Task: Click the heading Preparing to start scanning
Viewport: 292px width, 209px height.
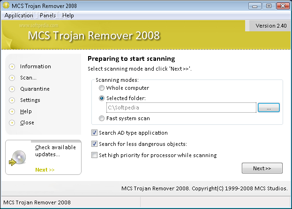Action: click(131, 59)
